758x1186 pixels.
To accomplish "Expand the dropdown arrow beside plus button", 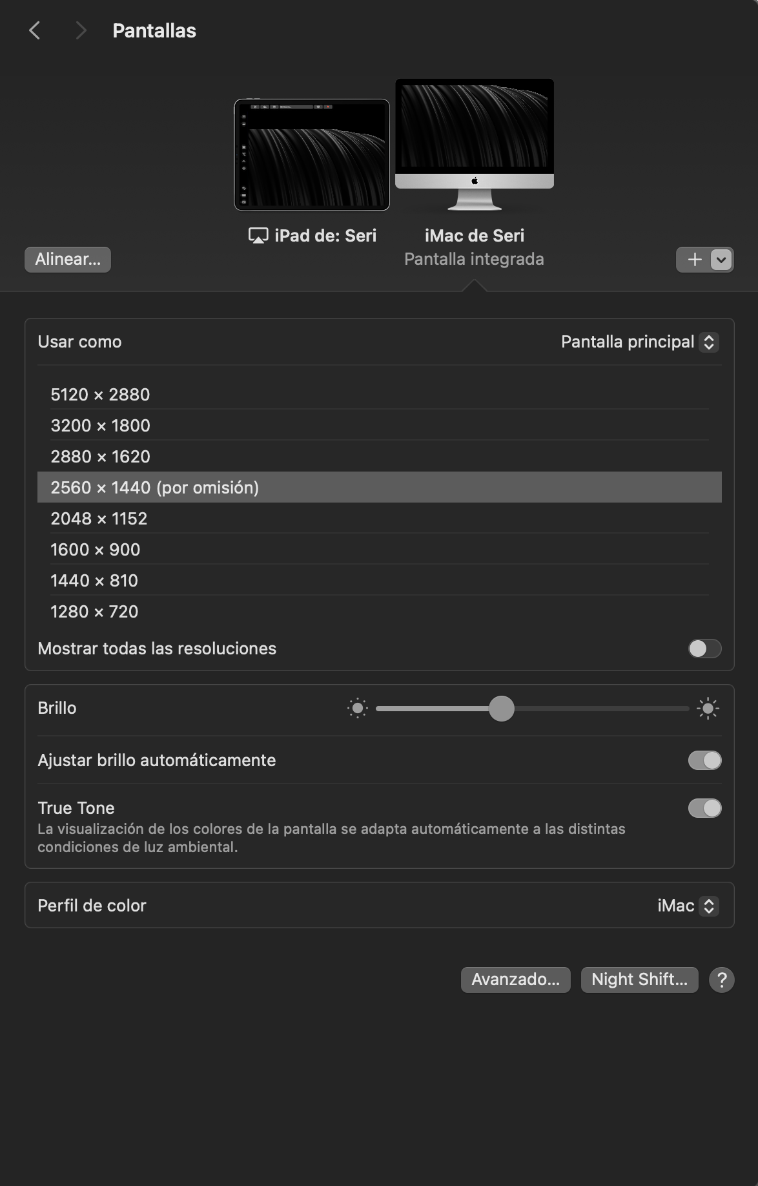I will tap(721, 260).
